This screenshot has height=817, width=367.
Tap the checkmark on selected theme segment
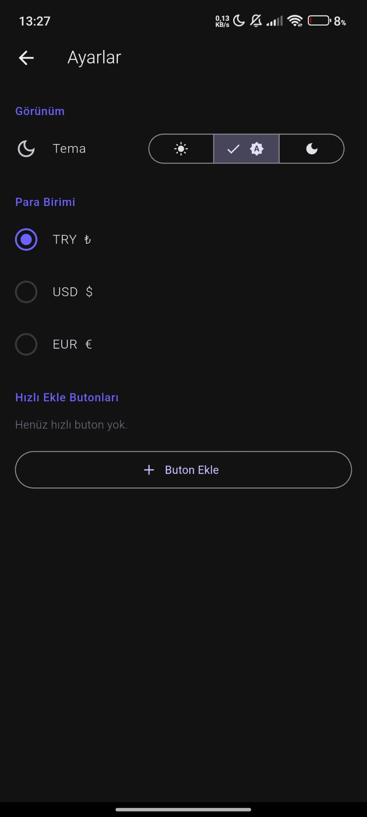coord(233,149)
